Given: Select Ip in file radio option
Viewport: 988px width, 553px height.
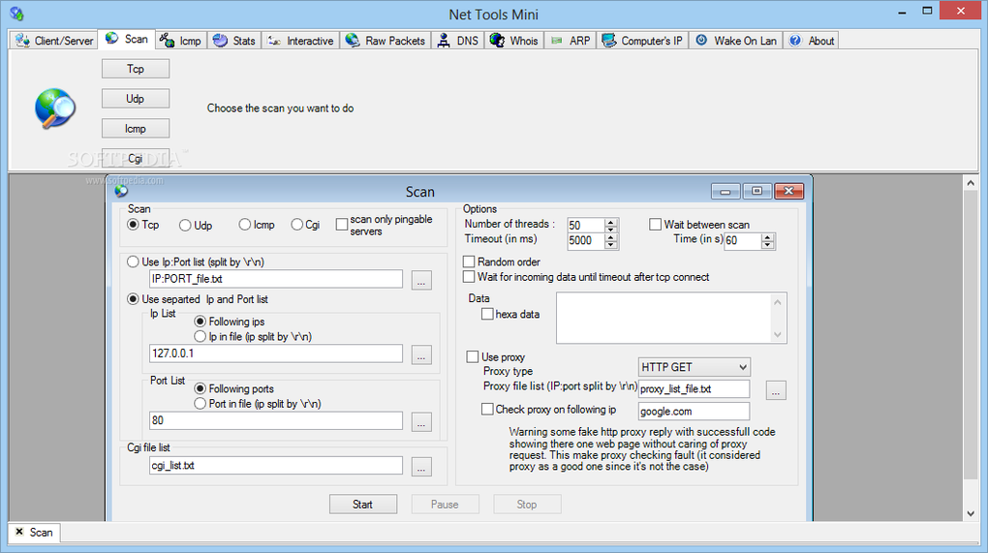Looking at the screenshot, I should (200, 336).
